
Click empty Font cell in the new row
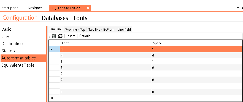(106, 98)
